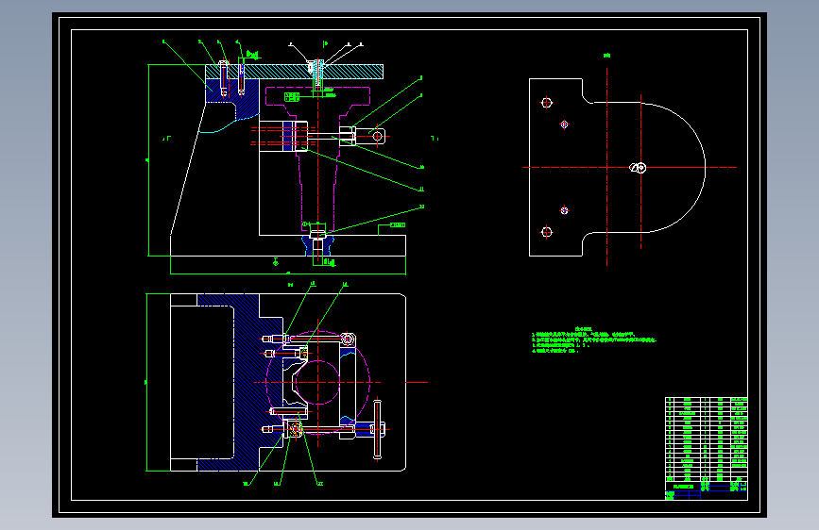Viewport: 819px width, 530px height.
Task: Click the hatched top plate in section view
Action: tap(294, 72)
